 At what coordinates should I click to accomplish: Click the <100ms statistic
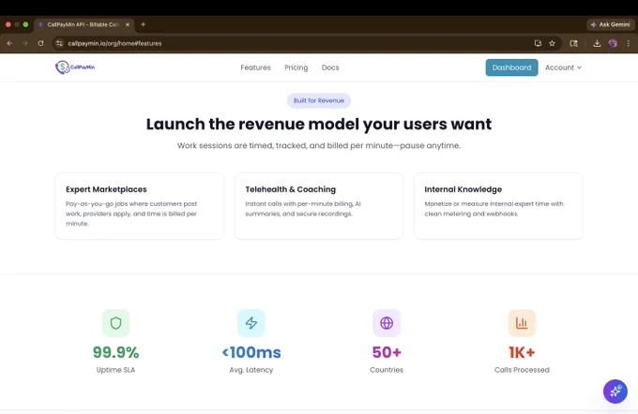click(251, 352)
